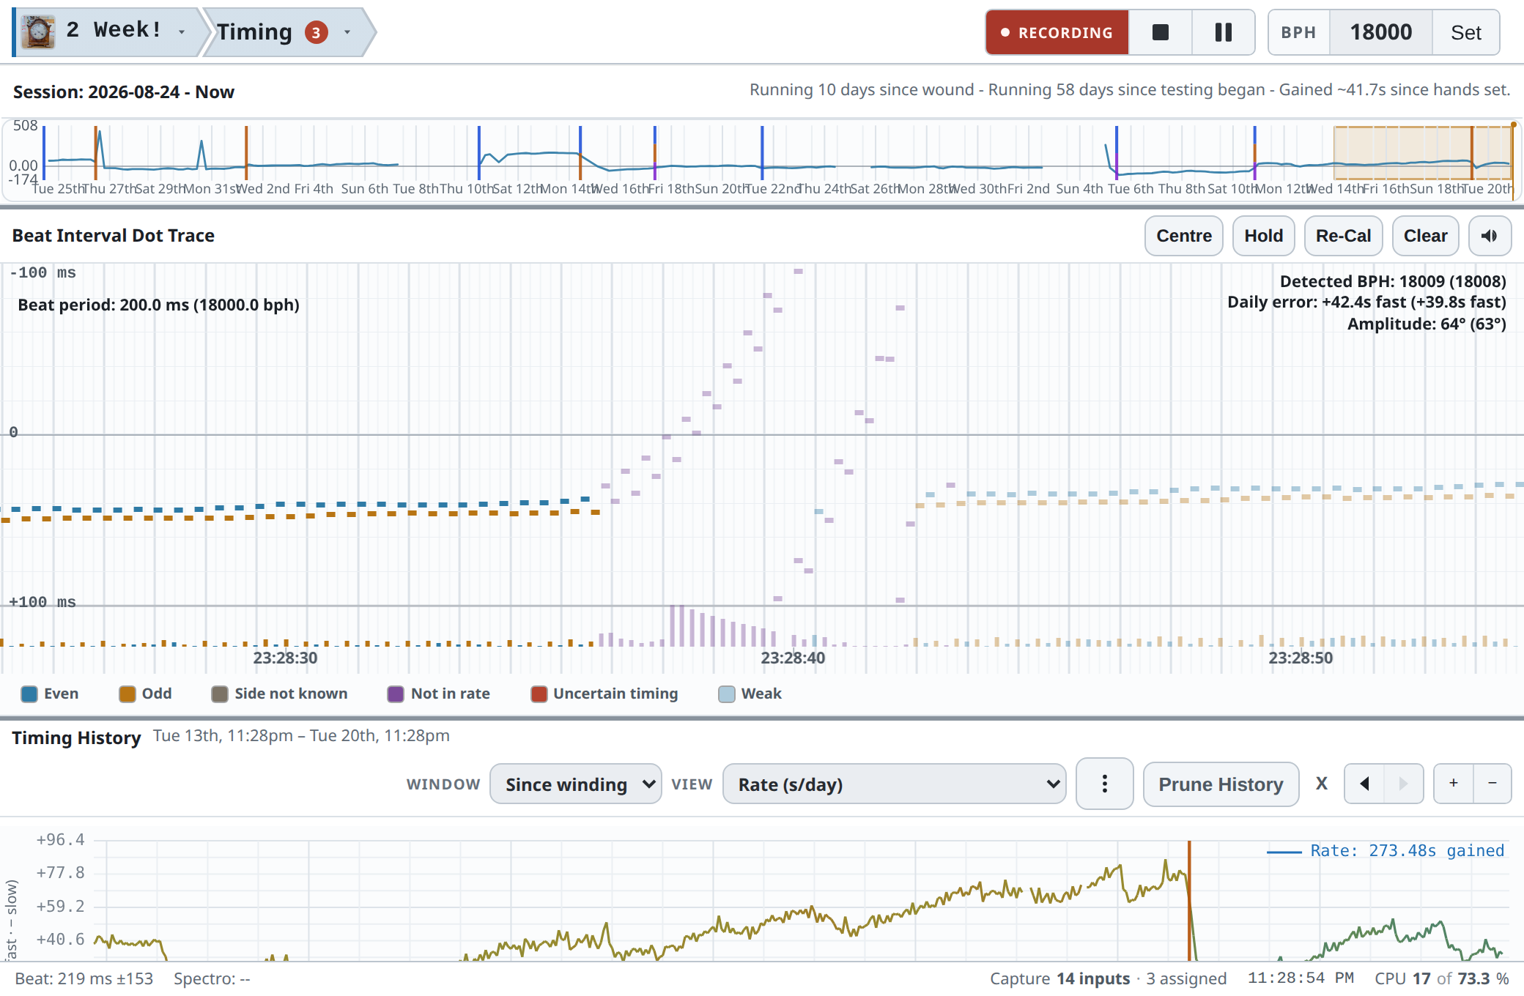This screenshot has width=1524, height=996.
Task: Click the 'Session: 2026-08-24 - Now' heading
Action: tap(124, 92)
